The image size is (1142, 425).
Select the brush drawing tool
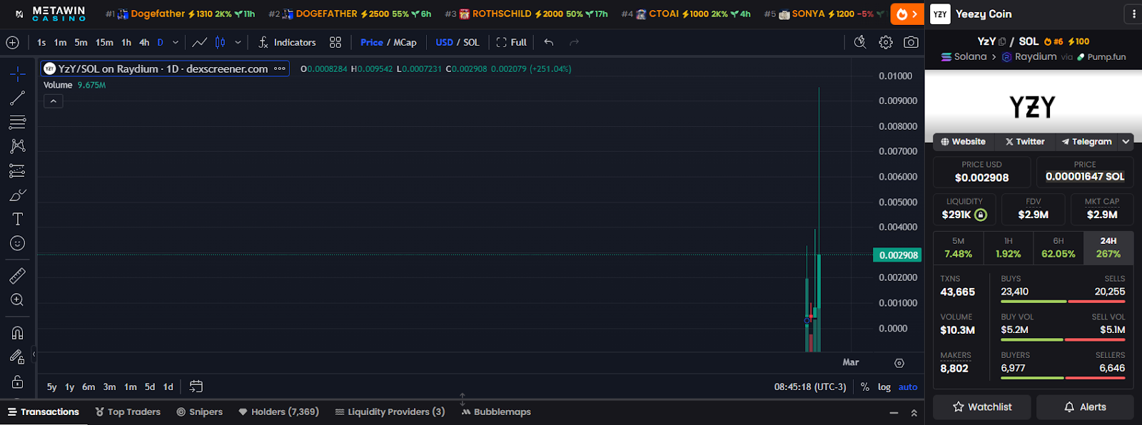coord(18,195)
